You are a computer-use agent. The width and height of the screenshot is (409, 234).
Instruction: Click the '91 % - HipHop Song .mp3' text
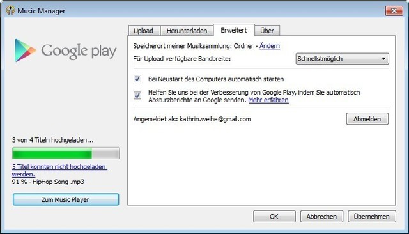tap(48, 182)
